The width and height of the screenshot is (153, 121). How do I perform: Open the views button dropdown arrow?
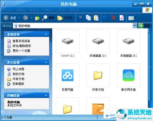click(x=135, y=18)
